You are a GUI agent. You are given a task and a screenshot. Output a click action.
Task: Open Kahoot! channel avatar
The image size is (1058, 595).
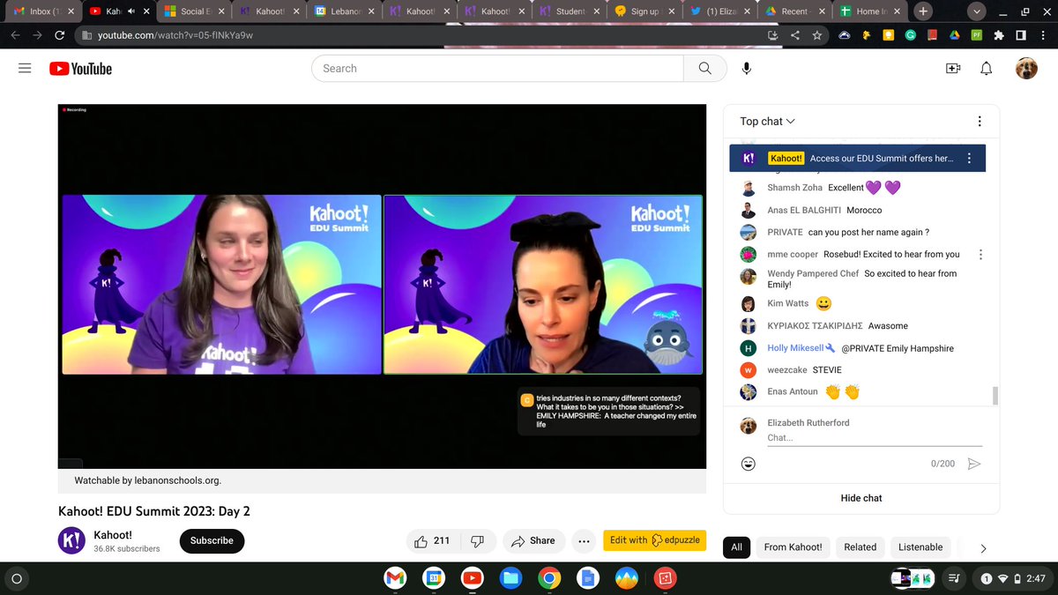[x=71, y=540]
